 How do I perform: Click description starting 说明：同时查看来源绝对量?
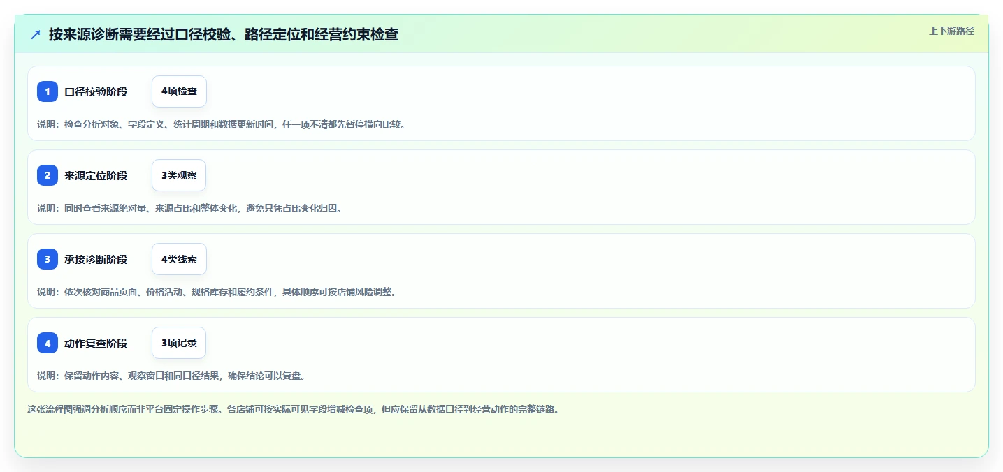pyautogui.click(x=189, y=208)
